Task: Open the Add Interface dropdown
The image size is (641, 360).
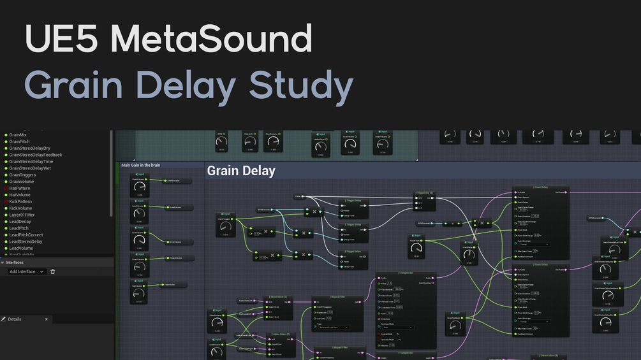Action: tap(27, 271)
